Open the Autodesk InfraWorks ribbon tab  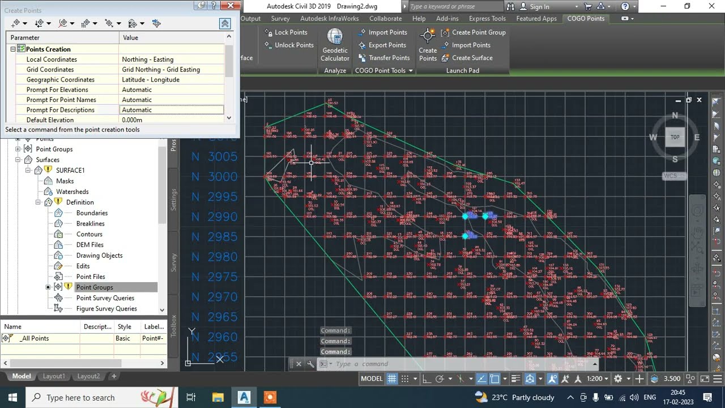coord(330,18)
